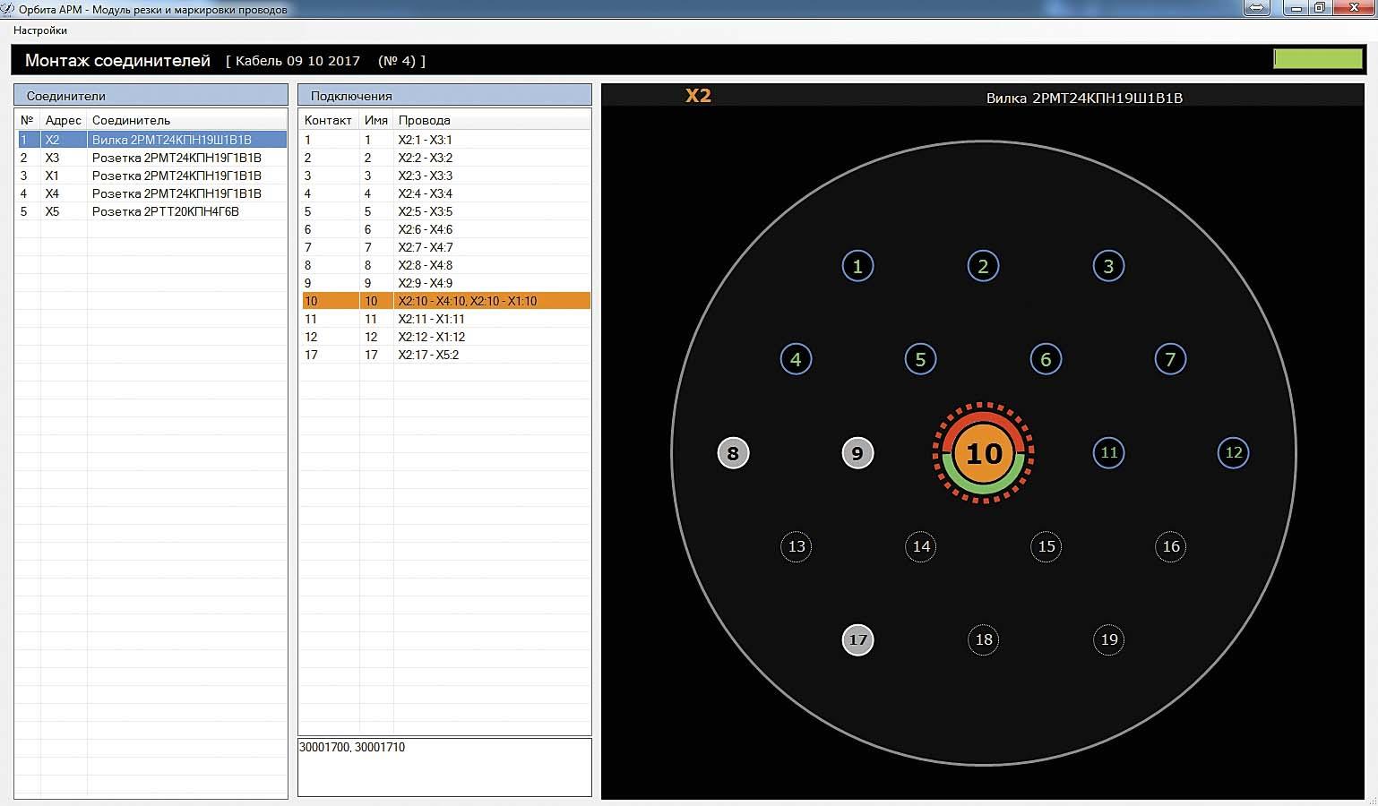1378x806 pixels.
Task: Select highlighted wire row X2:10 - X4:10
Action: (x=444, y=301)
